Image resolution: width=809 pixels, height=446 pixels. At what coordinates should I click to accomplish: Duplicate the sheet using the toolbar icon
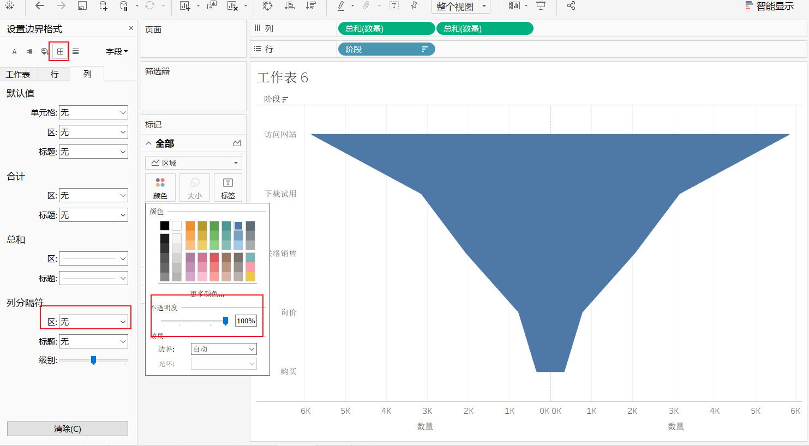[x=212, y=5]
